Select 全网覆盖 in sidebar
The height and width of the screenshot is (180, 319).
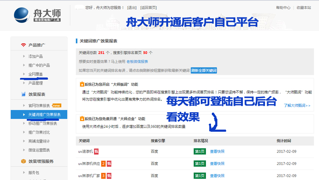click(35, 74)
